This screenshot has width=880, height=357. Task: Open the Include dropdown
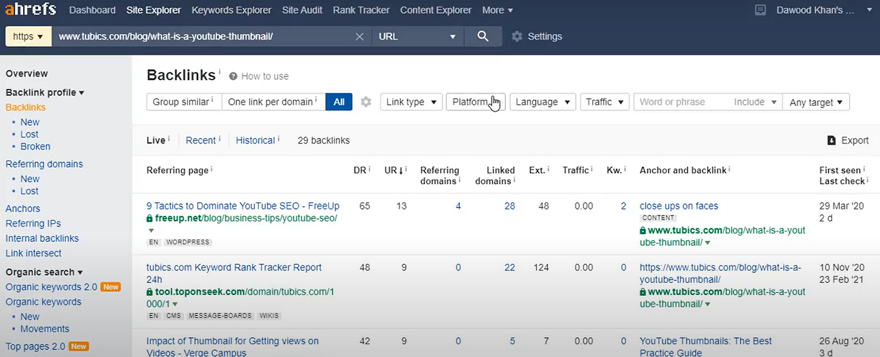(755, 102)
